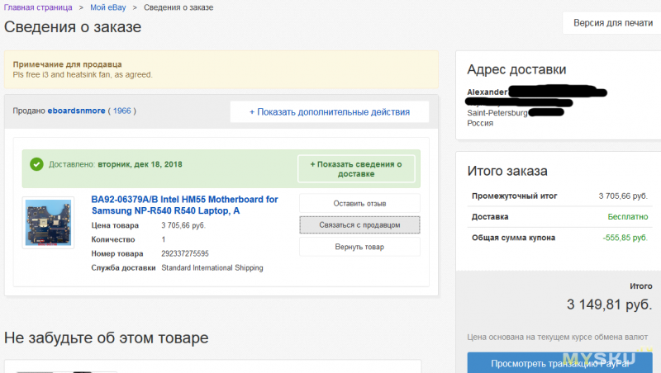Click the total 3 149,81 руб. amount

click(x=609, y=305)
